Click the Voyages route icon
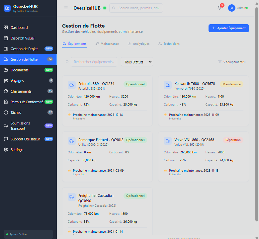259x239 pixels. click(6, 81)
